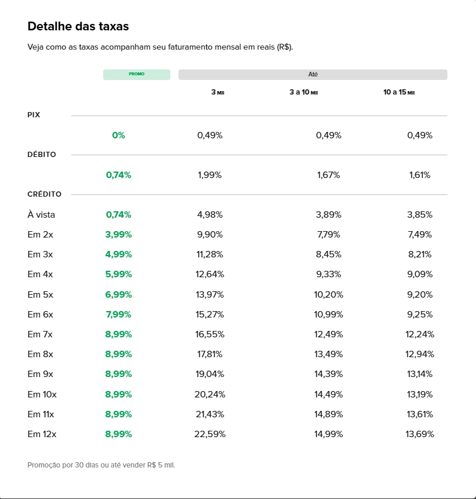The height and width of the screenshot is (499, 476).
Task: Click the 'Detalhe das taxas' heading
Action: [78, 27]
